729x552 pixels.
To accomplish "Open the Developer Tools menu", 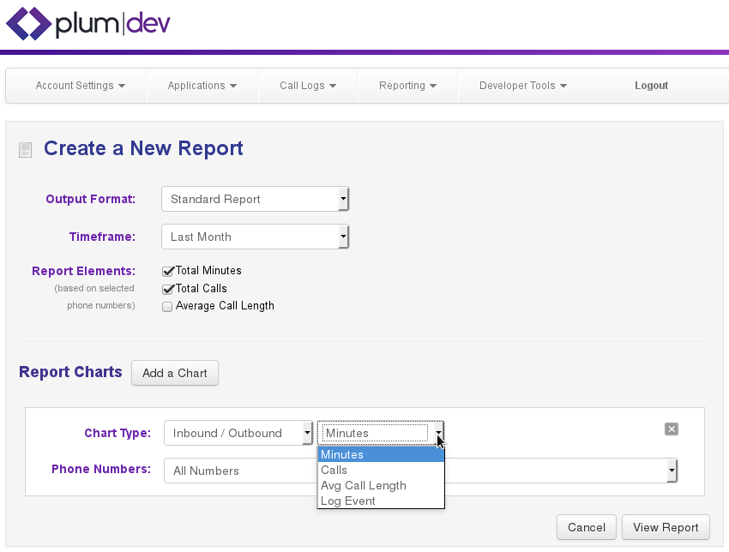I will [x=522, y=86].
